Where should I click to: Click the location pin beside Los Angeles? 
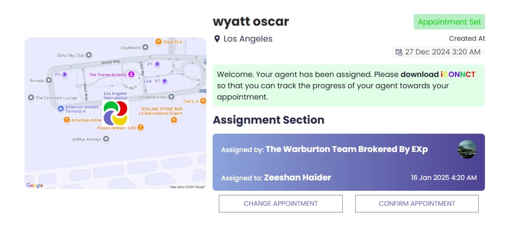point(217,39)
